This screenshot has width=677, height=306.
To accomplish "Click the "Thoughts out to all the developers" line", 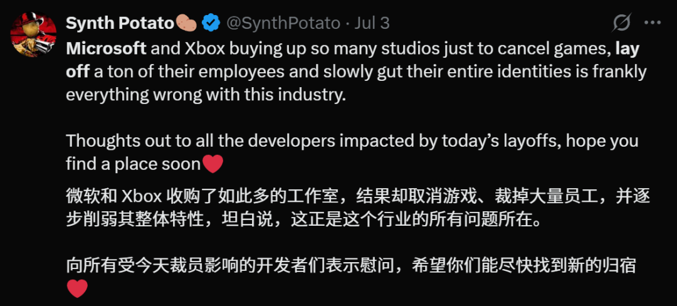I will pos(352,141).
